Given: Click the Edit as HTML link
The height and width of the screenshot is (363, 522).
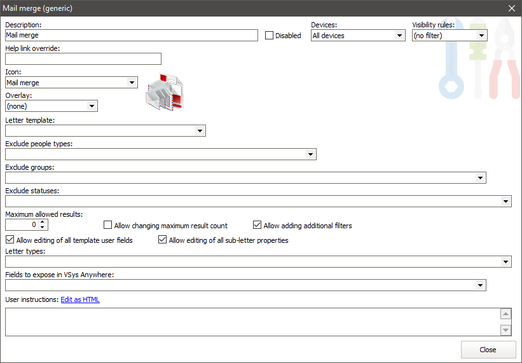Looking at the screenshot, I should point(80,299).
